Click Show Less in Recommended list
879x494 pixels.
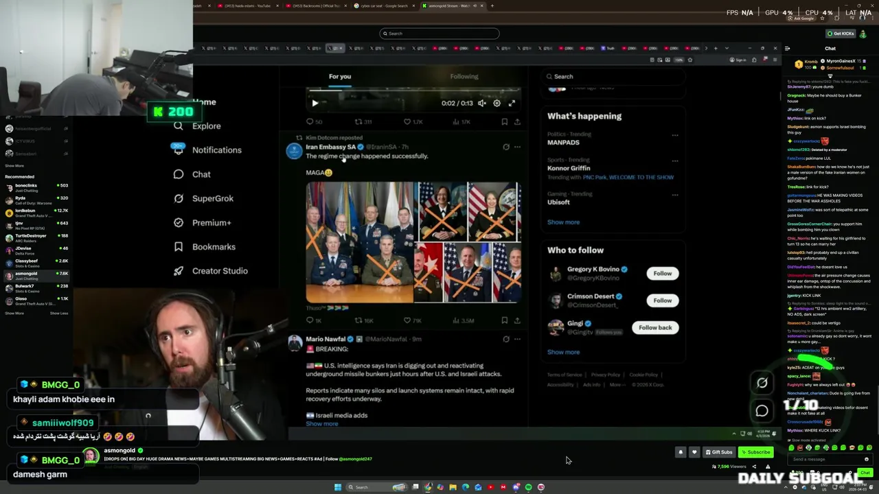[59, 314]
